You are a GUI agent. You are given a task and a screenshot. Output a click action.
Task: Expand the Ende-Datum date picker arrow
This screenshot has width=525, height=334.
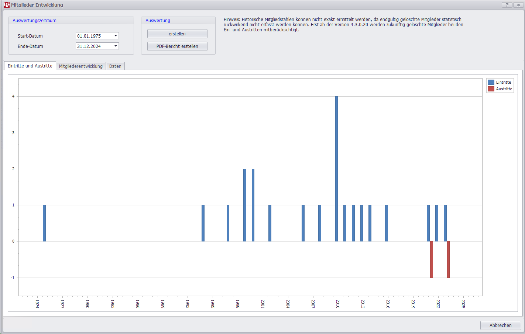[x=116, y=46]
